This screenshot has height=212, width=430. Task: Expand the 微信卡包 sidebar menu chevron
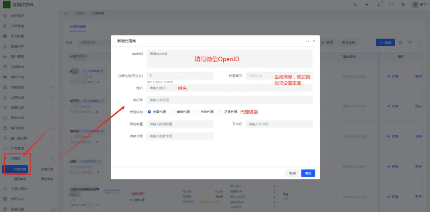(x=53, y=77)
